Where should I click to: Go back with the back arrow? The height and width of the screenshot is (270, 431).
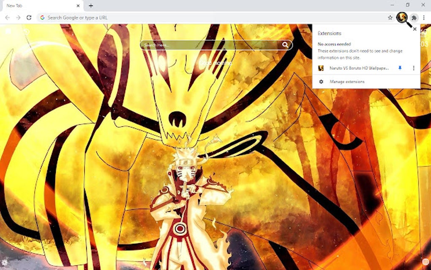click(8, 18)
